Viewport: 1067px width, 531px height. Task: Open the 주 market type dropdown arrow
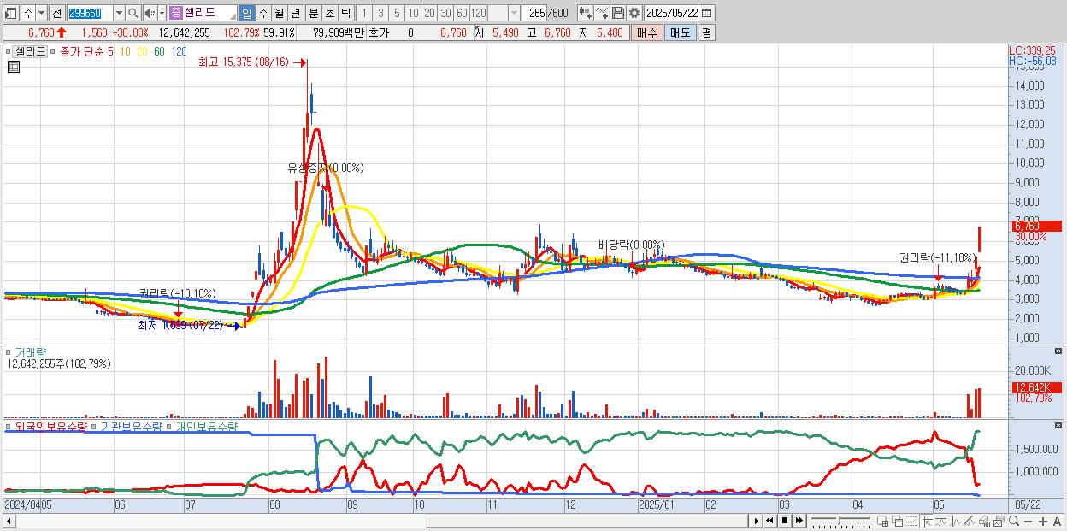pyautogui.click(x=42, y=13)
